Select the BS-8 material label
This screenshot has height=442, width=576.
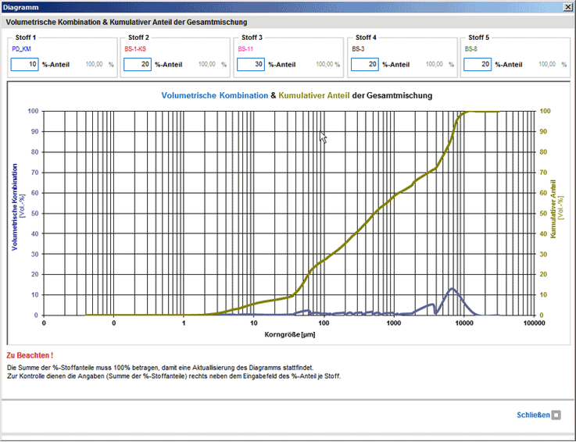click(470, 49)
